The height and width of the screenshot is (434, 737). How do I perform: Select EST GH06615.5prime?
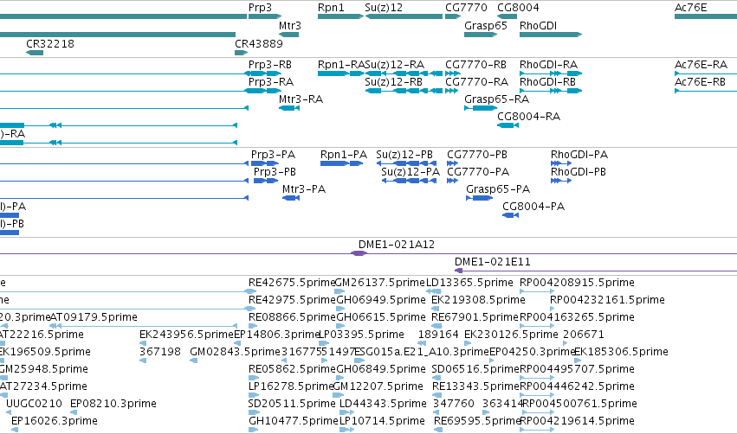(x=381, y=317)
